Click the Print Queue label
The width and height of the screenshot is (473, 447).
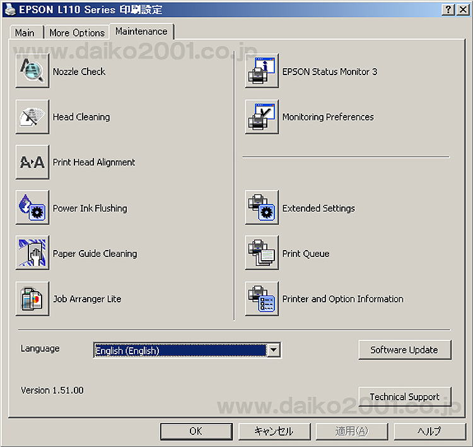tap(306, 253)
